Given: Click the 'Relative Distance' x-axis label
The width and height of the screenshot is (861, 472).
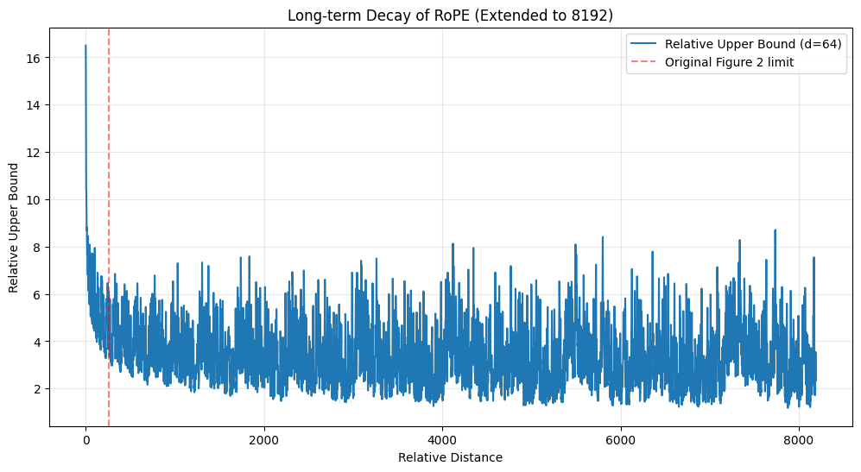Looking at the screenshot, I should click(x=449, y=457).
